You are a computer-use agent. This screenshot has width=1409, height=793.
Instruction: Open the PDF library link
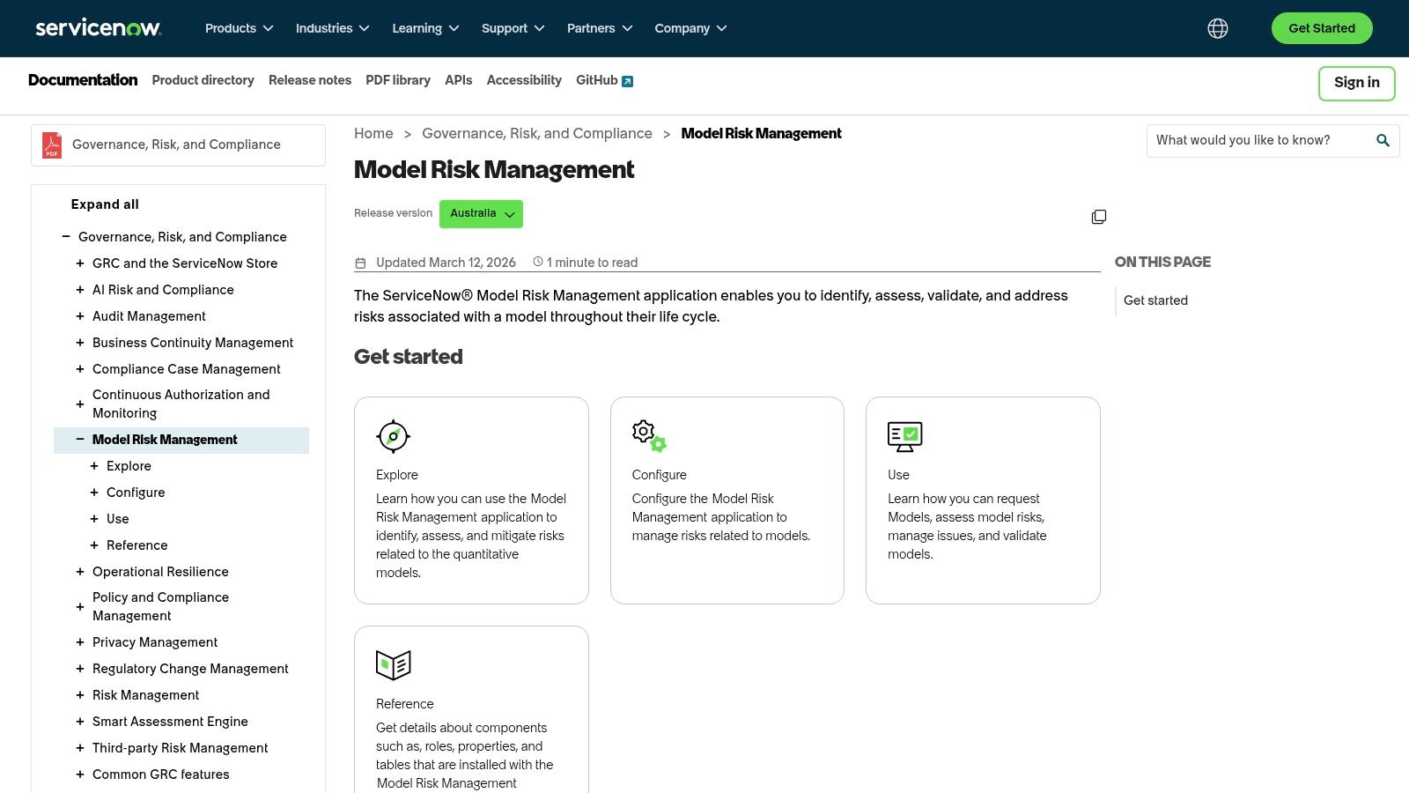click(398, 80)
